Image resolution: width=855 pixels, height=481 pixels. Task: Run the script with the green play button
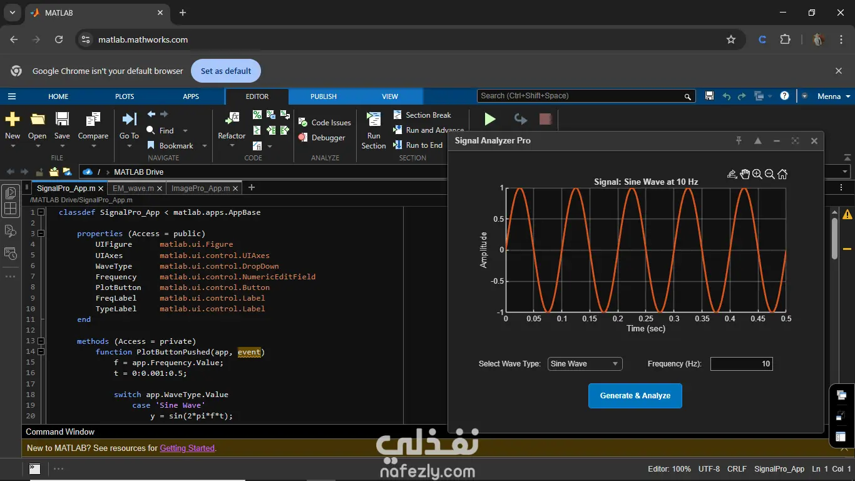[490, 119]
